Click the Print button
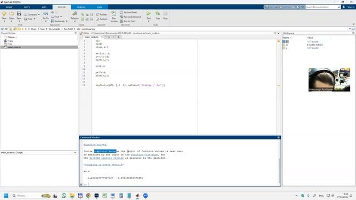The image size is (356, 200). coord(28,19)
